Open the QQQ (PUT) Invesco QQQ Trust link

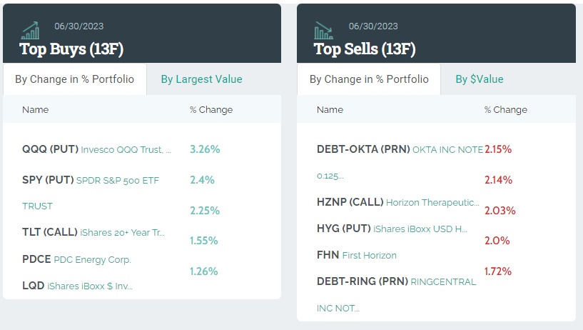click(x=97, y=149)
